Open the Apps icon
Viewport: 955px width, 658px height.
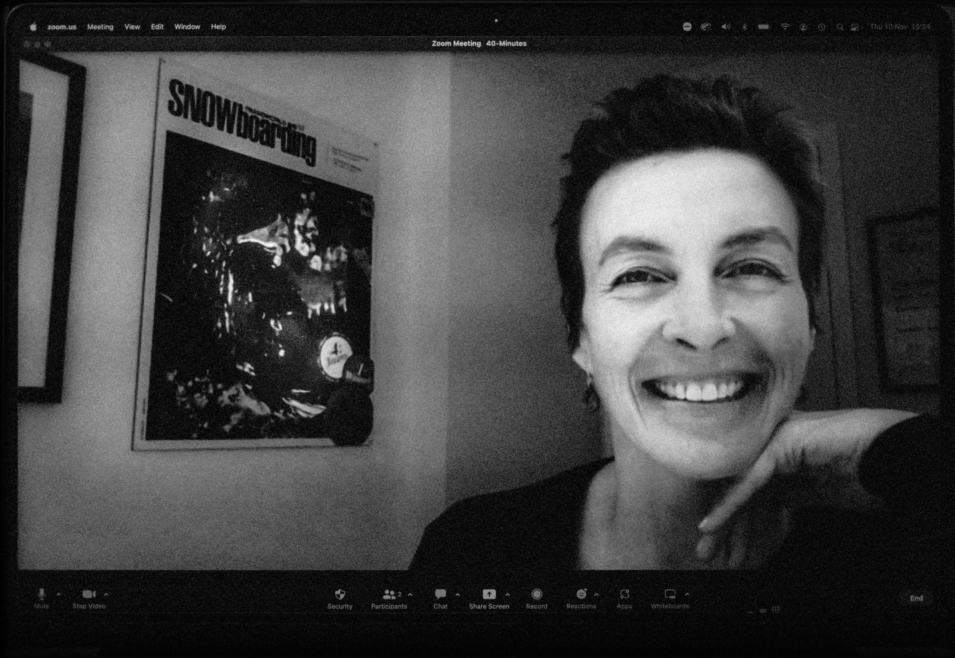pyautogui.click(x=624, y=594)
